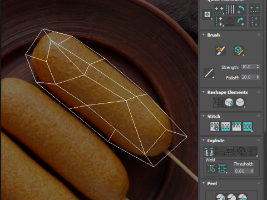Click Flatten by Polygon Angle icon

(x=220, y=152)
